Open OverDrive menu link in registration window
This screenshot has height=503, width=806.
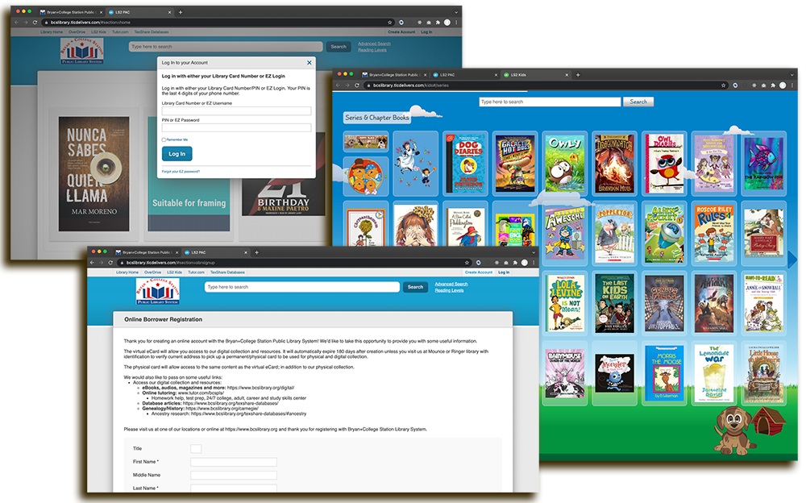coord(152,272)
